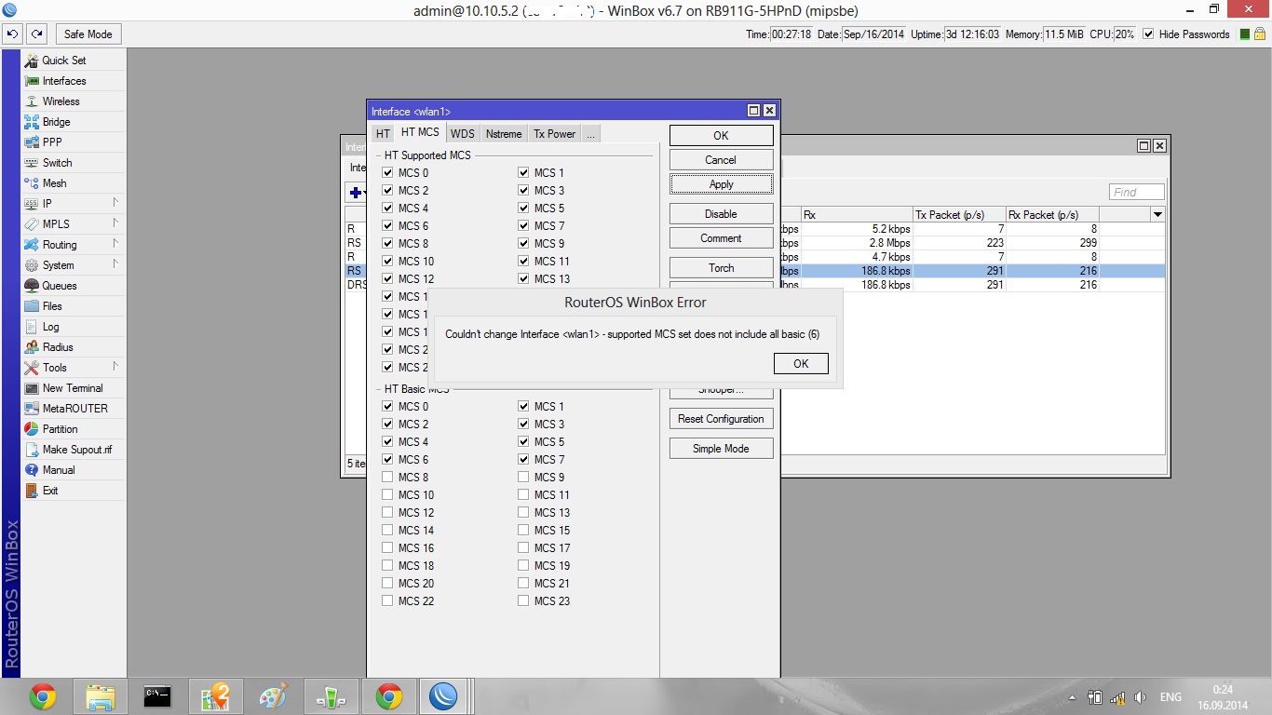Open the Wireless menu icon in sidebar
The height and width of the screenshot is (715, 1272).
(32, 101)
